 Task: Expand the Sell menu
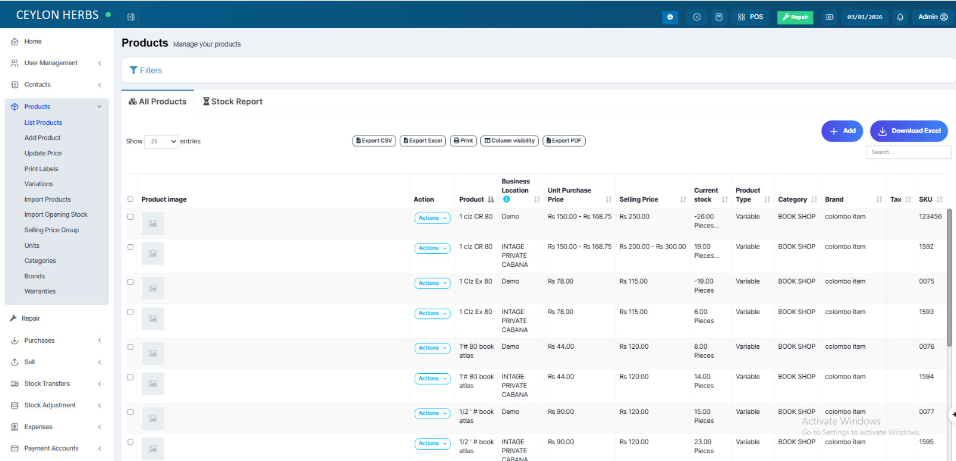(57, 362)
